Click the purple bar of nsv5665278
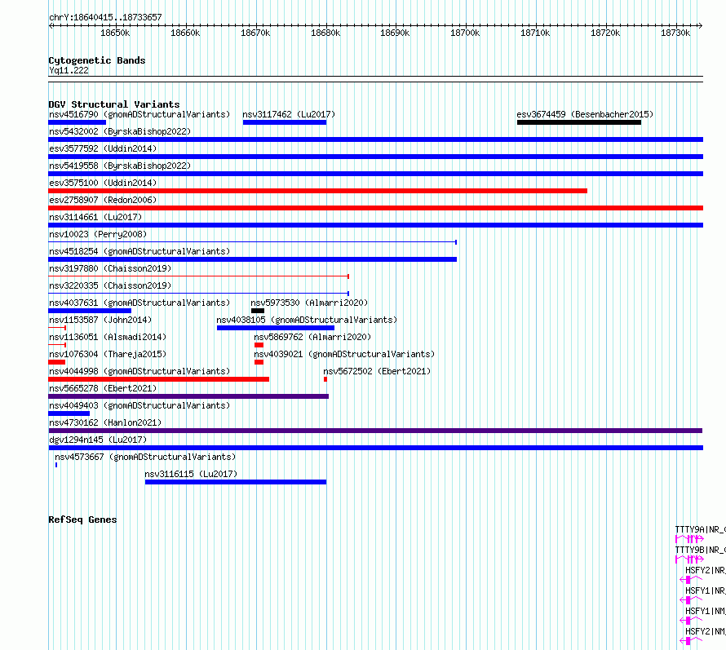The image size is (726, 650). [188, 396]
